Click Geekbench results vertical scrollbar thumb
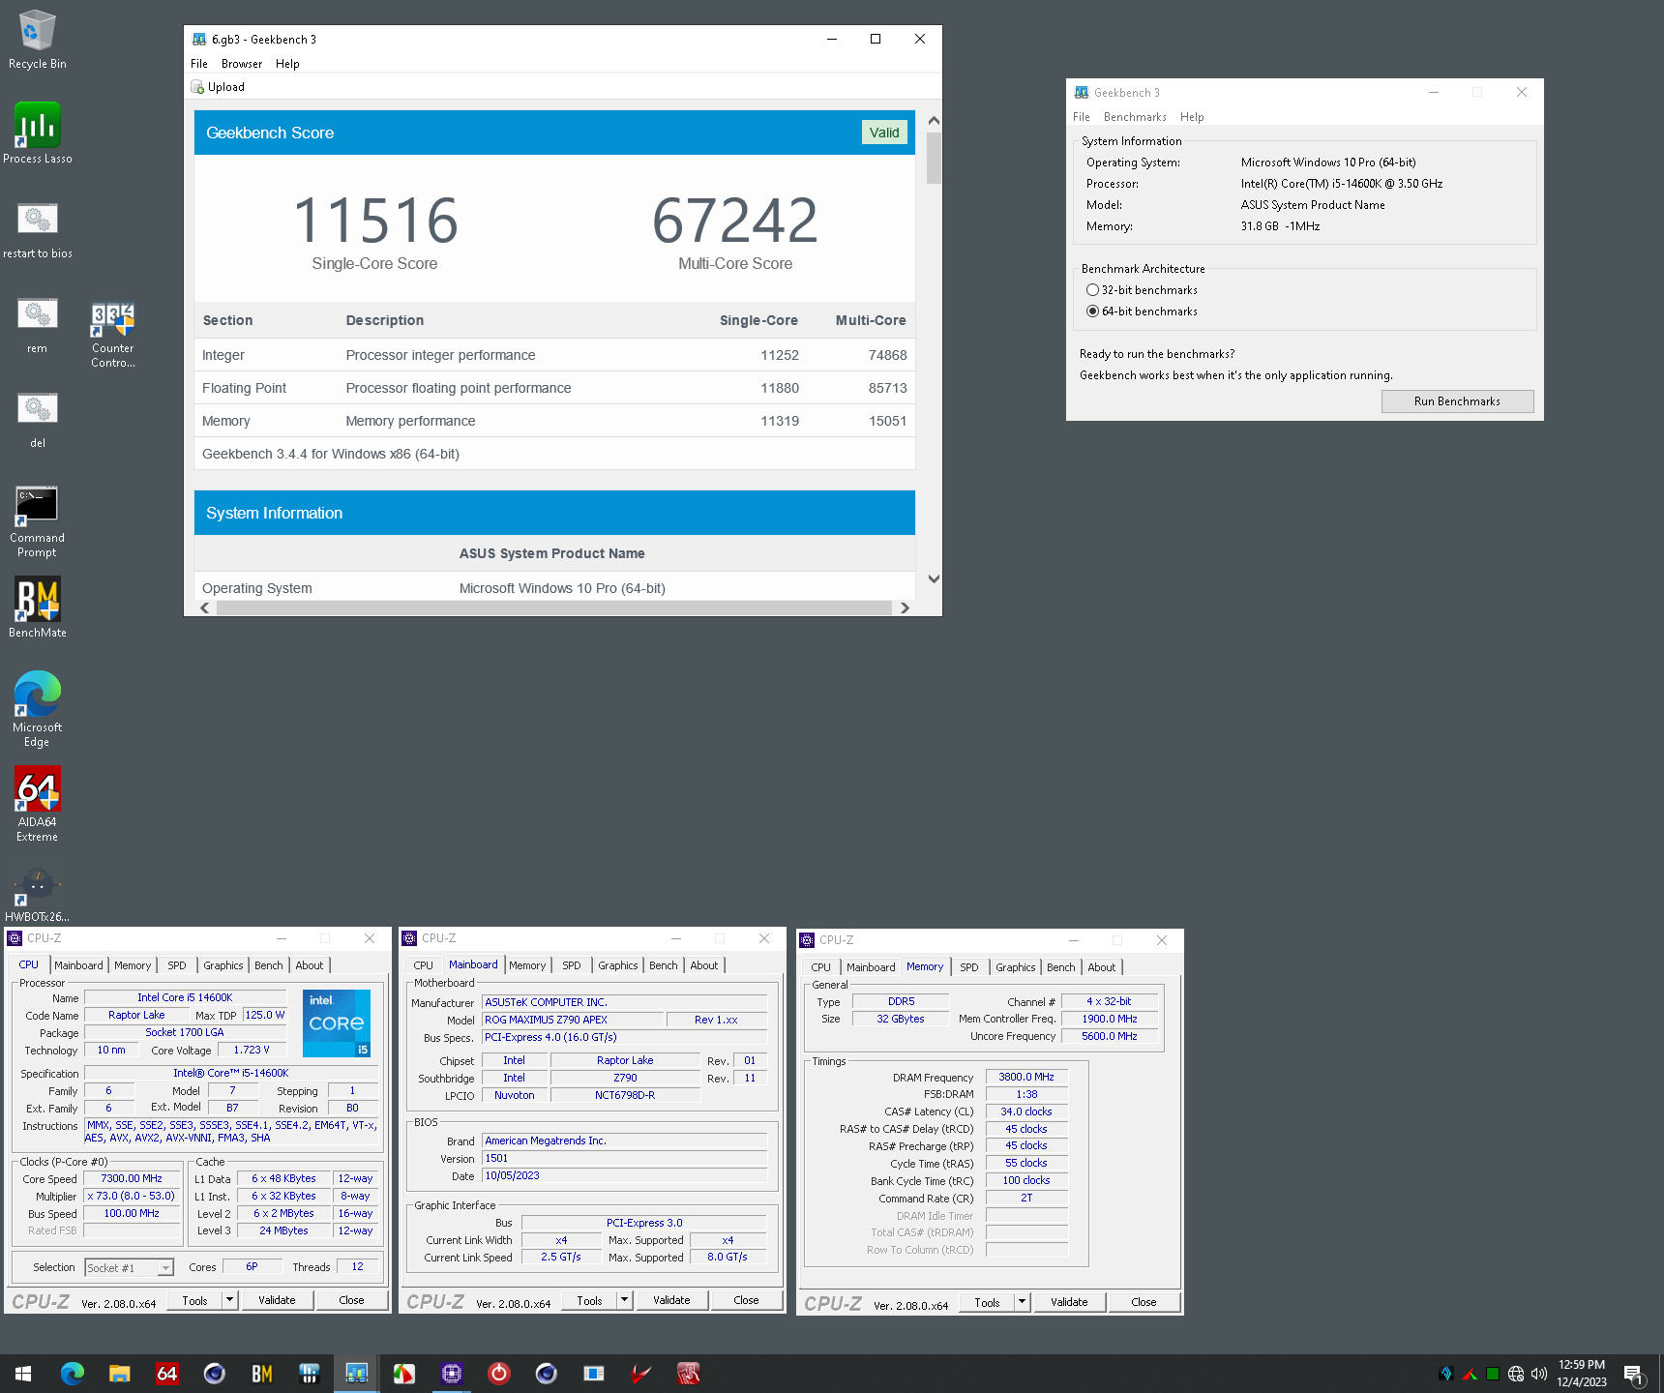Image resolution: width=1664 pixels, height=1393 pixels. (x=934, y=158)
